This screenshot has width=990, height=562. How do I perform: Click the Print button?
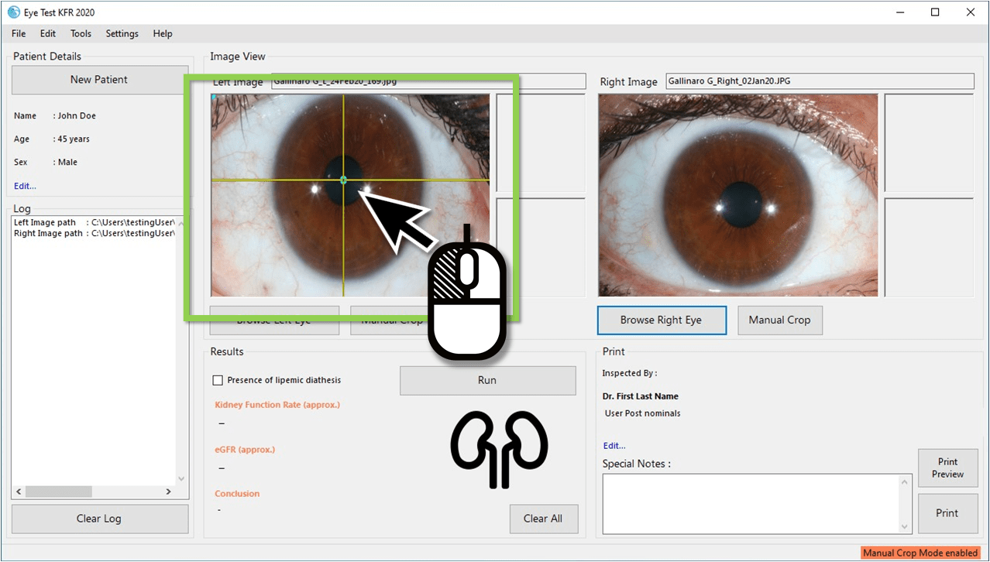947,513
